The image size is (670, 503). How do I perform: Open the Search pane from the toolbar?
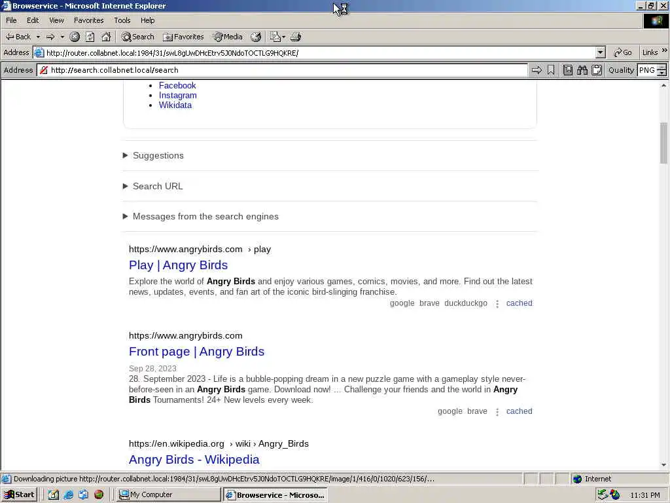[137, 37]
